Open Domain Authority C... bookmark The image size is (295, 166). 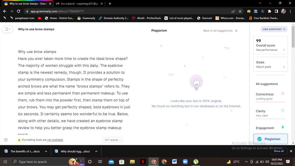tap(114, 18)
